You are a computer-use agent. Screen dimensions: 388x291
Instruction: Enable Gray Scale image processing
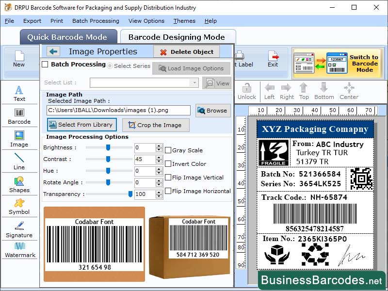(x=167, y=150)
